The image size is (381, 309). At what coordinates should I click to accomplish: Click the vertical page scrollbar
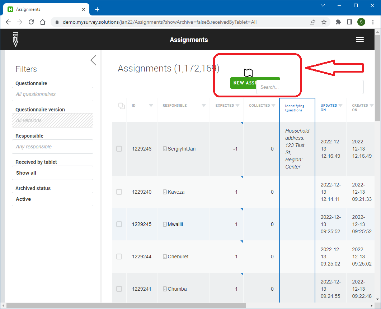377,77
